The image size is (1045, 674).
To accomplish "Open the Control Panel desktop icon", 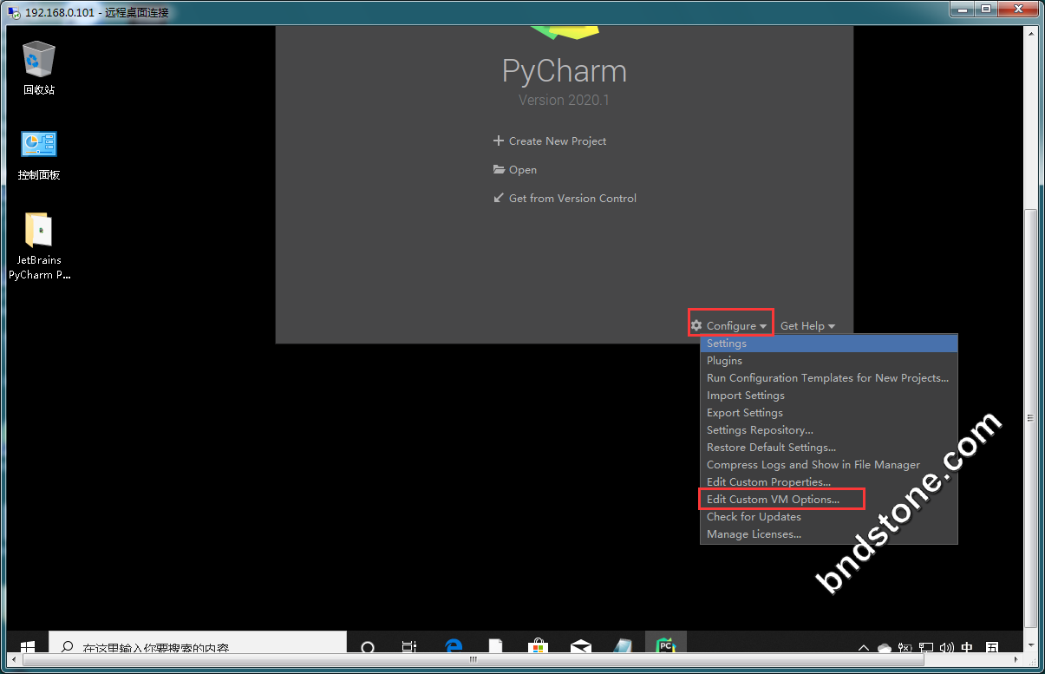I will tap(39, 153).
